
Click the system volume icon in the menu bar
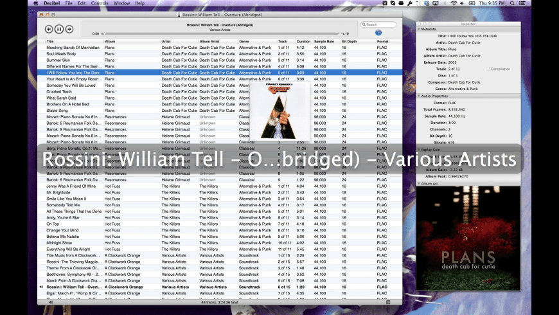pyautogui.click(x=462, y=3)
